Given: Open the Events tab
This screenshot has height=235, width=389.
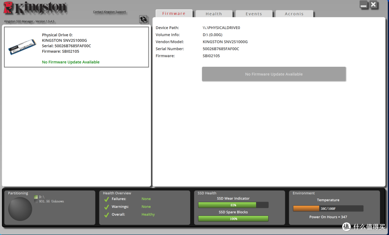Looking at the screenshot, I should click(x=254, y=14).
